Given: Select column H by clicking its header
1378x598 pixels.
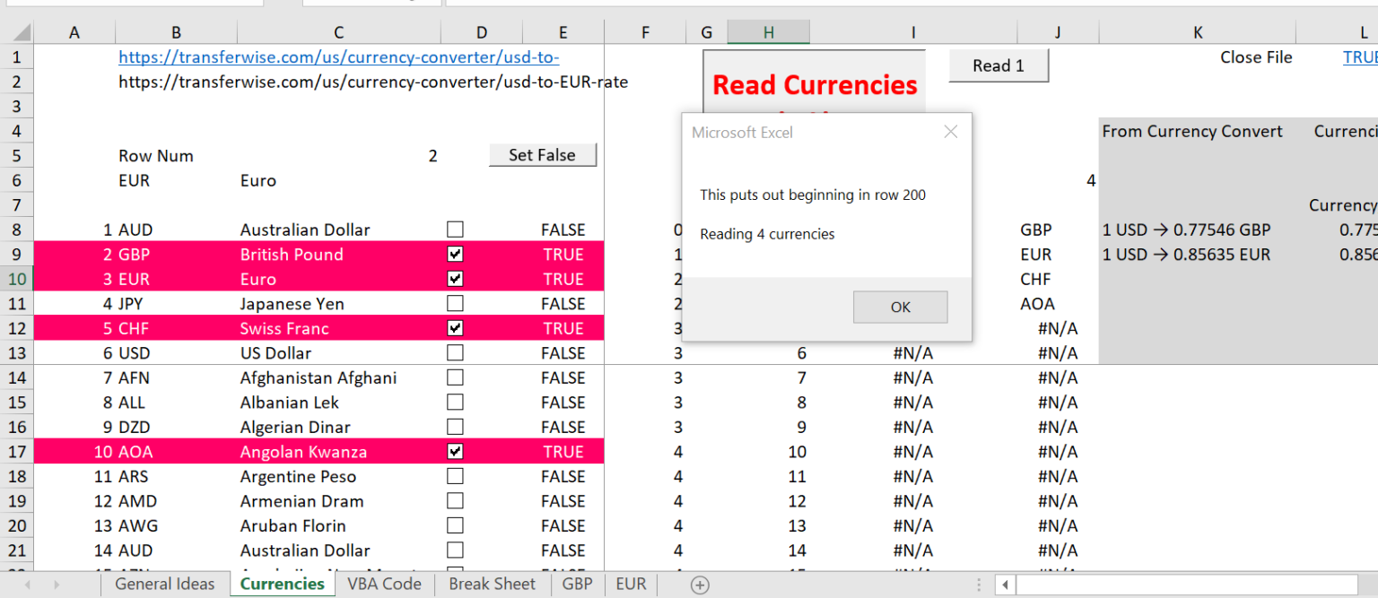Looking at the screenshot, I should coord(768,30).
